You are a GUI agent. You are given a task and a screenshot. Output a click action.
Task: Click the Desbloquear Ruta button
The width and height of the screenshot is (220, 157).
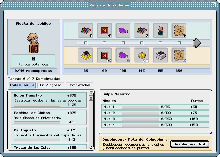point(190,144)
